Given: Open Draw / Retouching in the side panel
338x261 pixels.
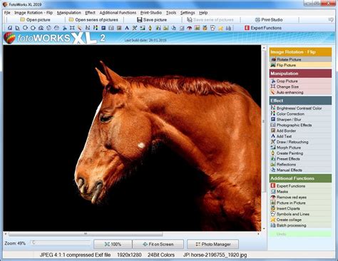Looking at the screenshot, I should 300,142.
